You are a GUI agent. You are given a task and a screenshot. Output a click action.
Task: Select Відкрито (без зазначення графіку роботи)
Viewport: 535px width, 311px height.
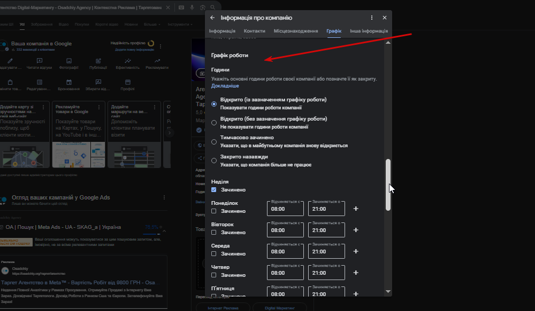point(214,123)
